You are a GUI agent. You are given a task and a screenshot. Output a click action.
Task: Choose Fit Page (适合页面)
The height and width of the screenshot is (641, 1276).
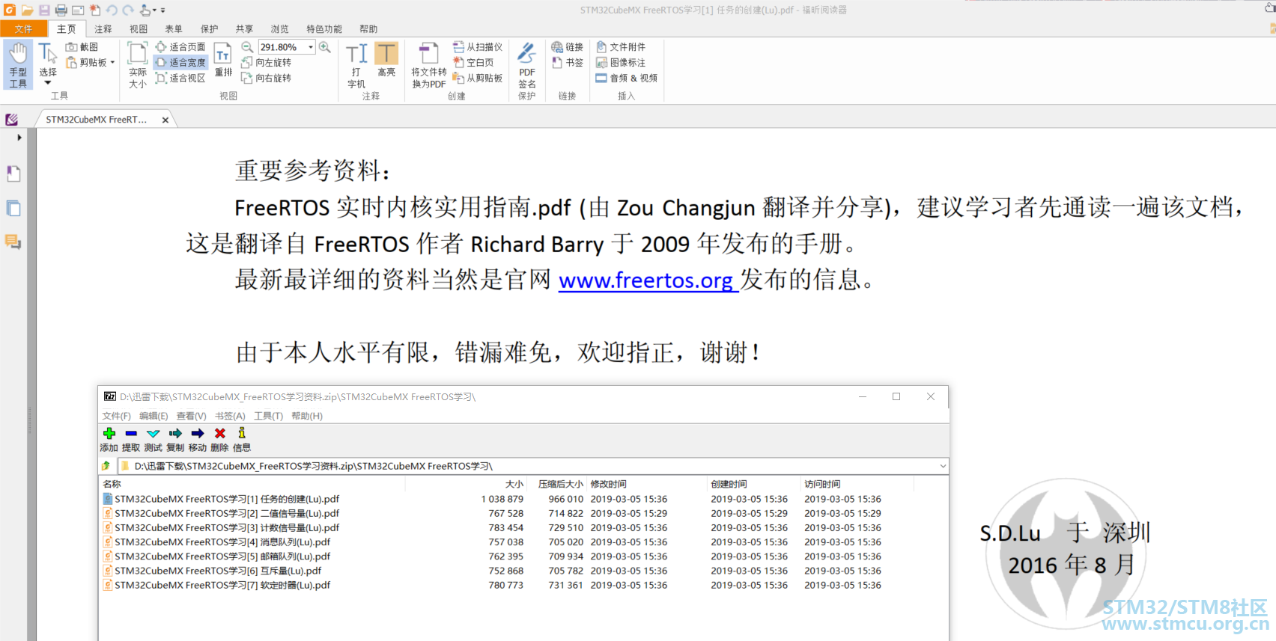click(x=180, y=47)
